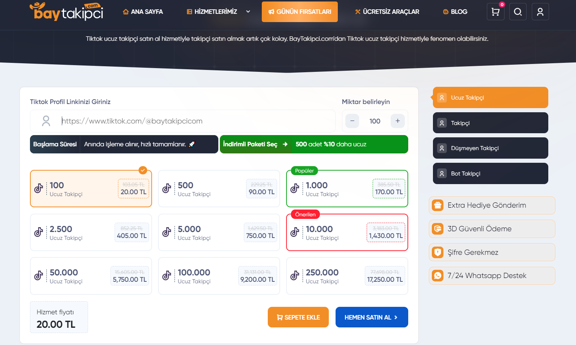Choose the popular 1.000 Ucuz Takipçi package
The width and height of the screenshot is (576, 345).
[347, 189]
